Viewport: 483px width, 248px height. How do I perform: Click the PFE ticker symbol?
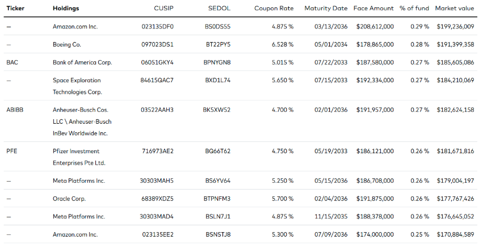tap(12, 151)
